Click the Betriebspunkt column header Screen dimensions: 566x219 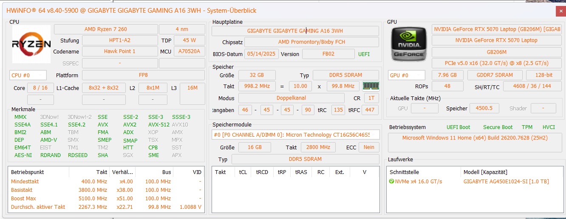[39, 172]
